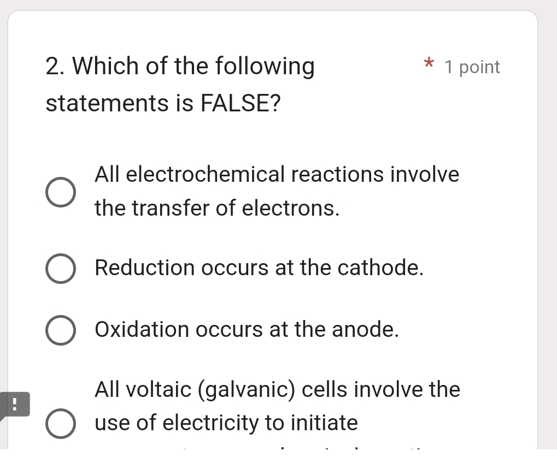Click the '1 point' label
The image size is (557, 457).
click(472, 67)
